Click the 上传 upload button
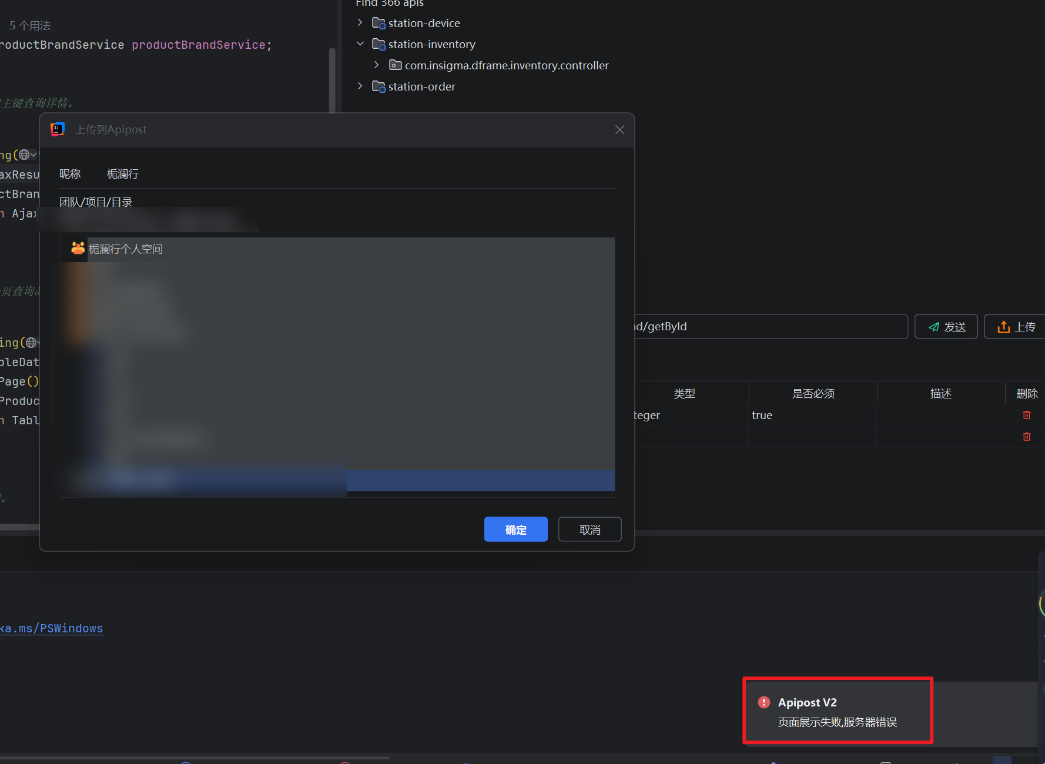Viewport: 1045px width, 764px height. click(x=1016, y=327)
